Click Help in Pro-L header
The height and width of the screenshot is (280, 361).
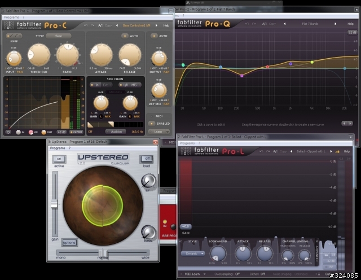[x=347, y=151]
